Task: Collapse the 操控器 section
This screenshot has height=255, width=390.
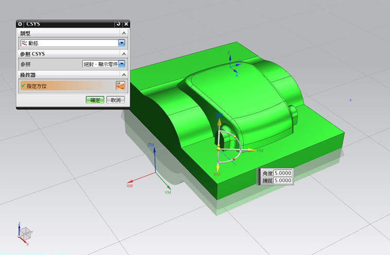Action: click(x=123, y=75)
